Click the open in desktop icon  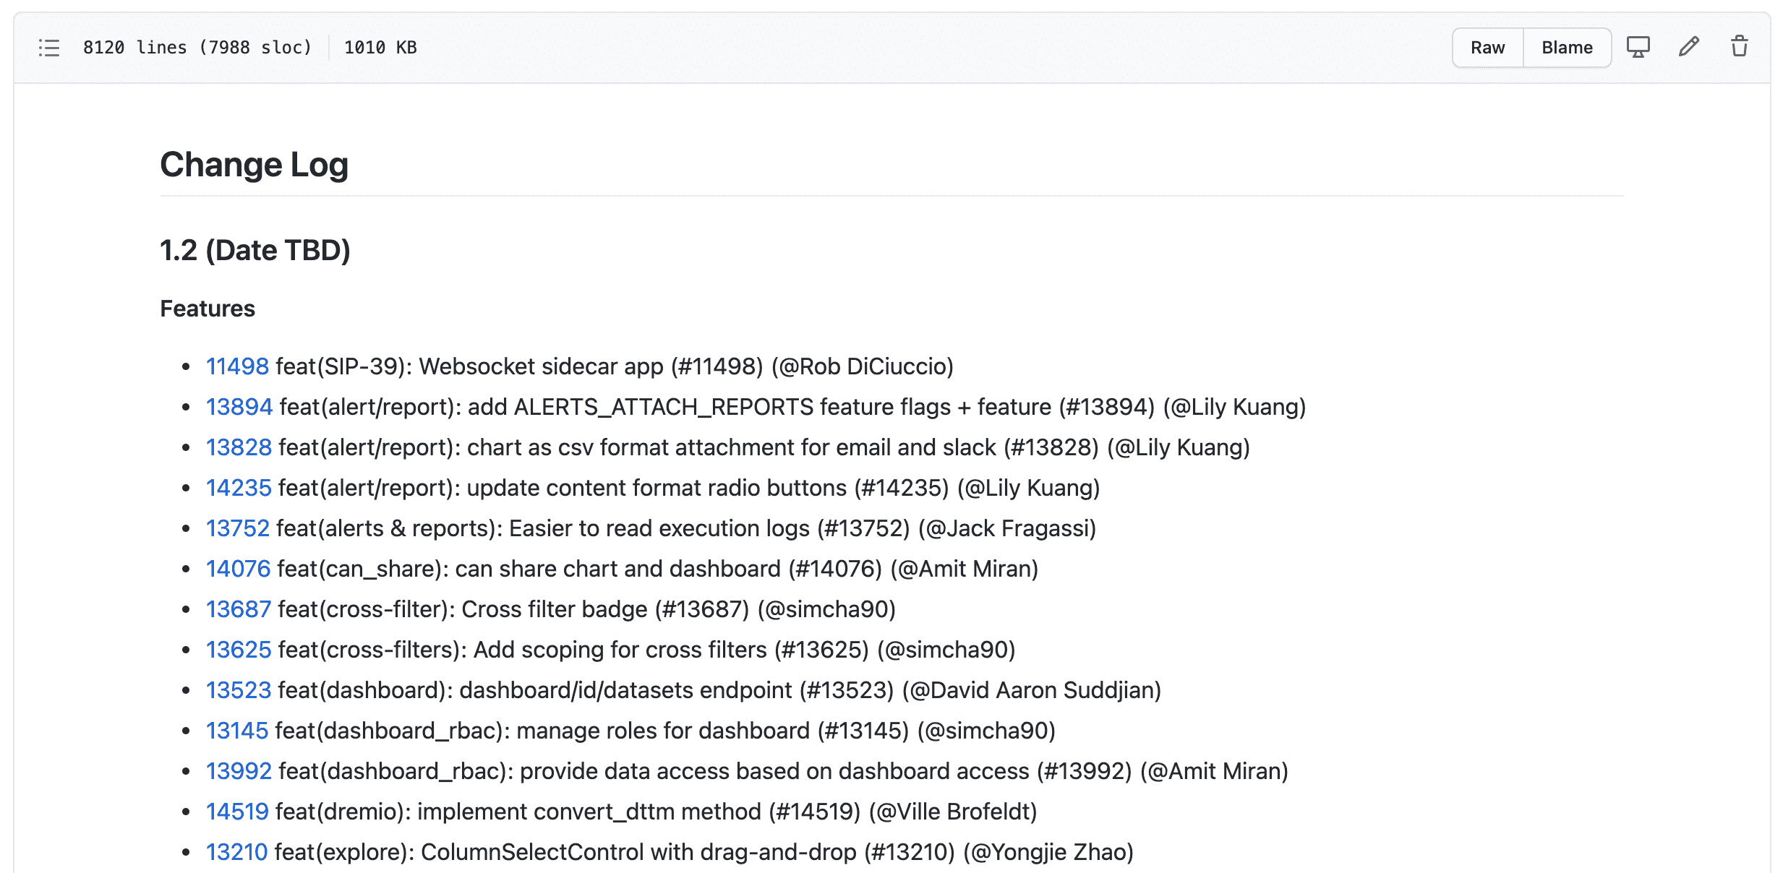(x=1638, y=48)
